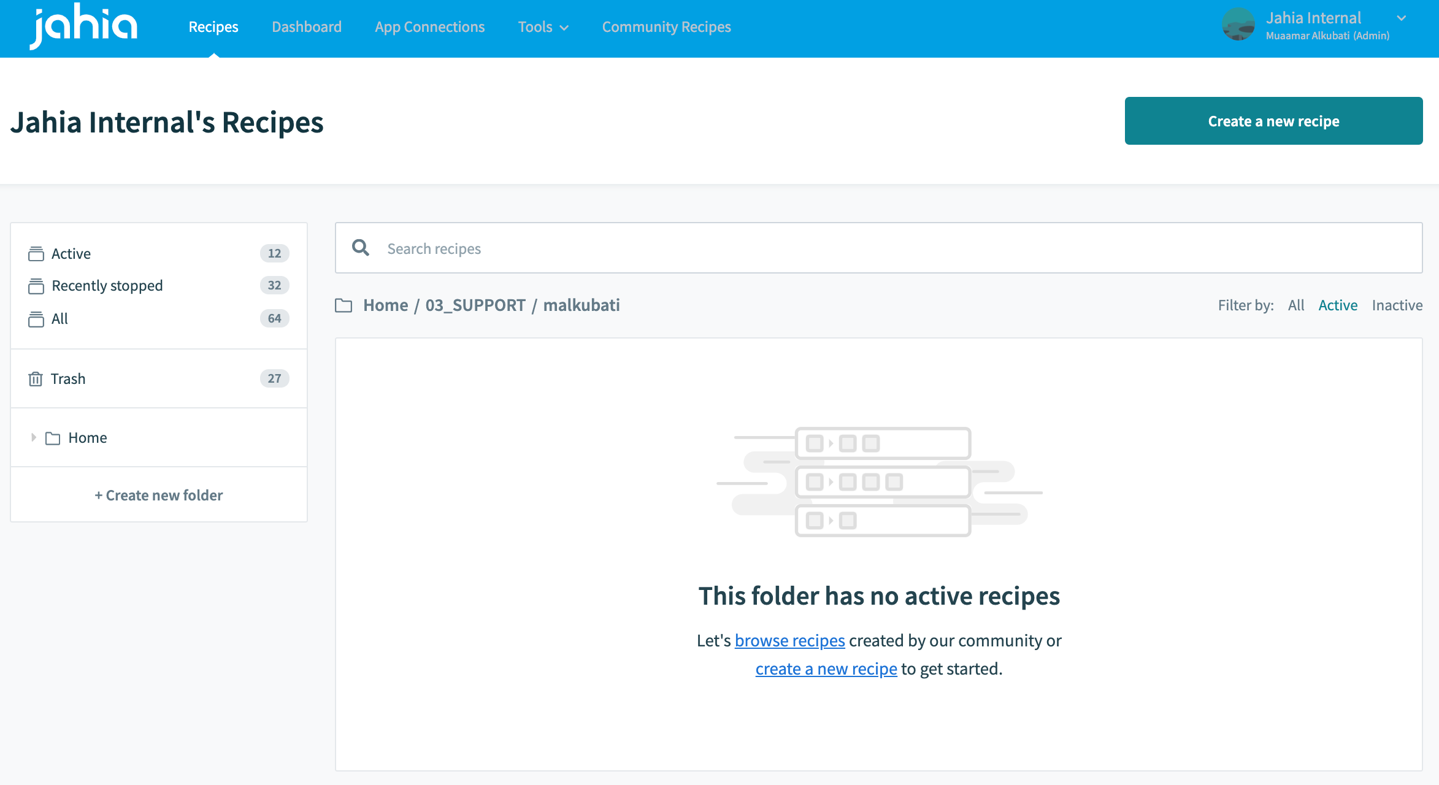Screen dimensions: 1439x785
Task: Click 03_SUPPORT in the breadcrumb
Action: tap(475, 305)
